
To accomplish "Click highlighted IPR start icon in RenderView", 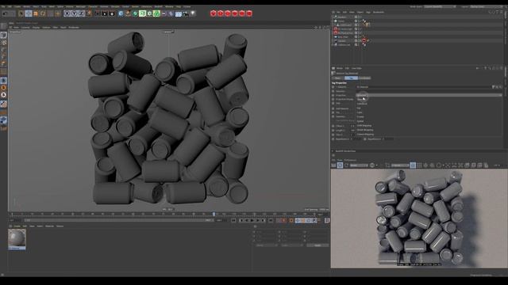I will coord(340,165).
